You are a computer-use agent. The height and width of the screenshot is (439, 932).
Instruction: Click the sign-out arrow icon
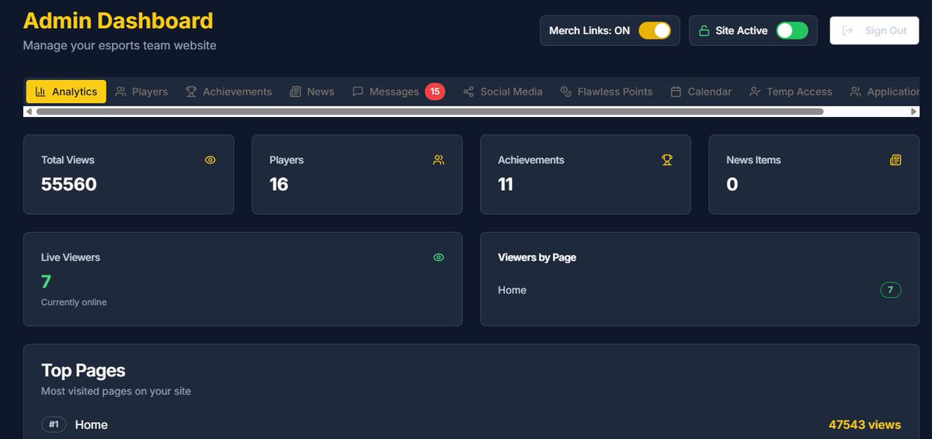tap(848, 31)
